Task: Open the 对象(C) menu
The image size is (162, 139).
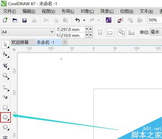Action: point(87,11)
